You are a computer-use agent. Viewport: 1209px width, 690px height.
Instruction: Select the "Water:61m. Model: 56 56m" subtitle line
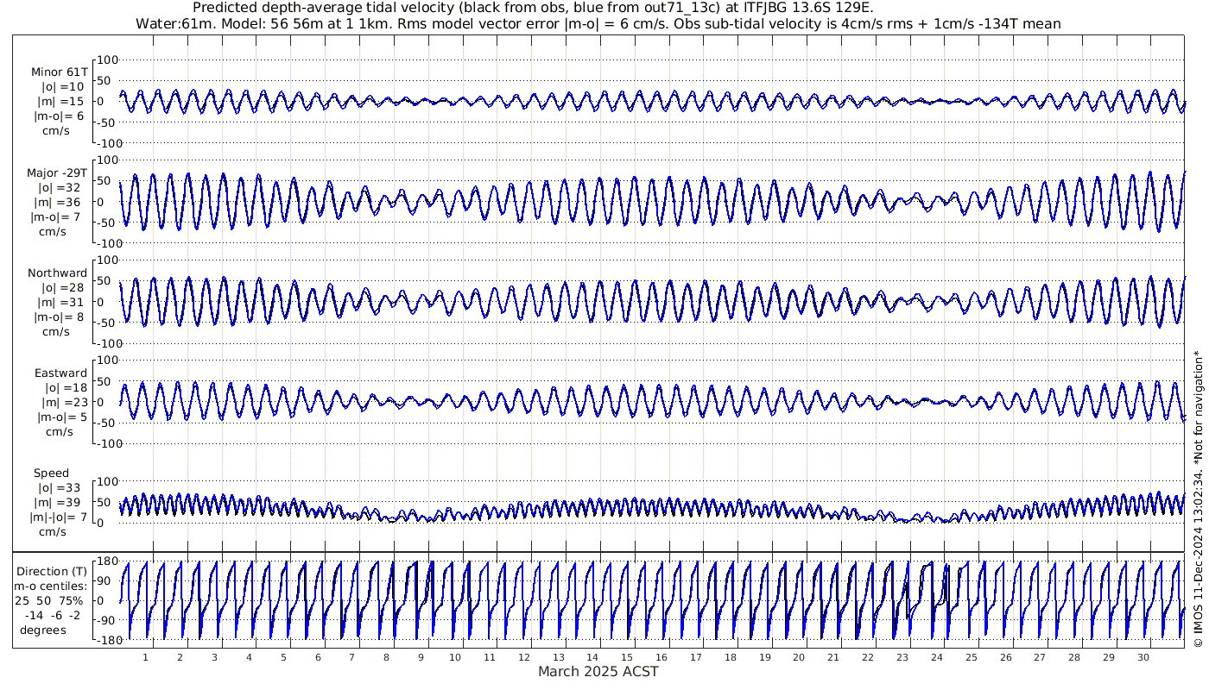598,24
